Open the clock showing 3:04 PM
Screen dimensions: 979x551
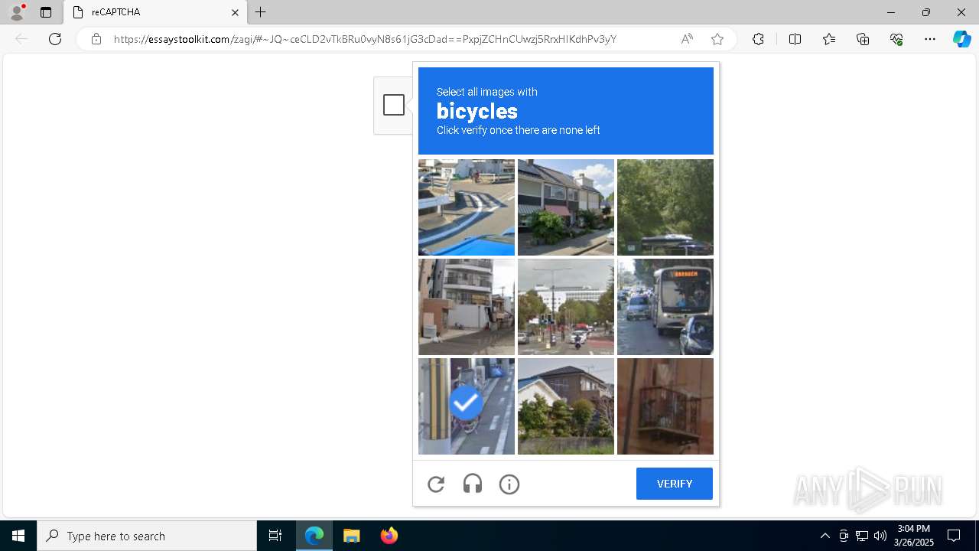[x=914, y=536]
